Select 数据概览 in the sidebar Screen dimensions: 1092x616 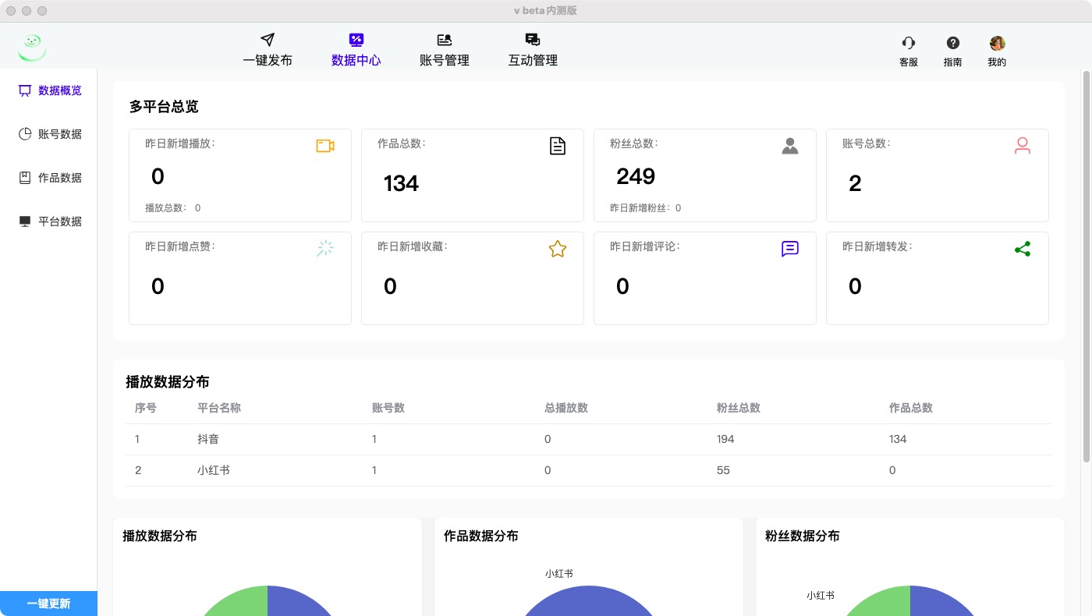point(50,90)
